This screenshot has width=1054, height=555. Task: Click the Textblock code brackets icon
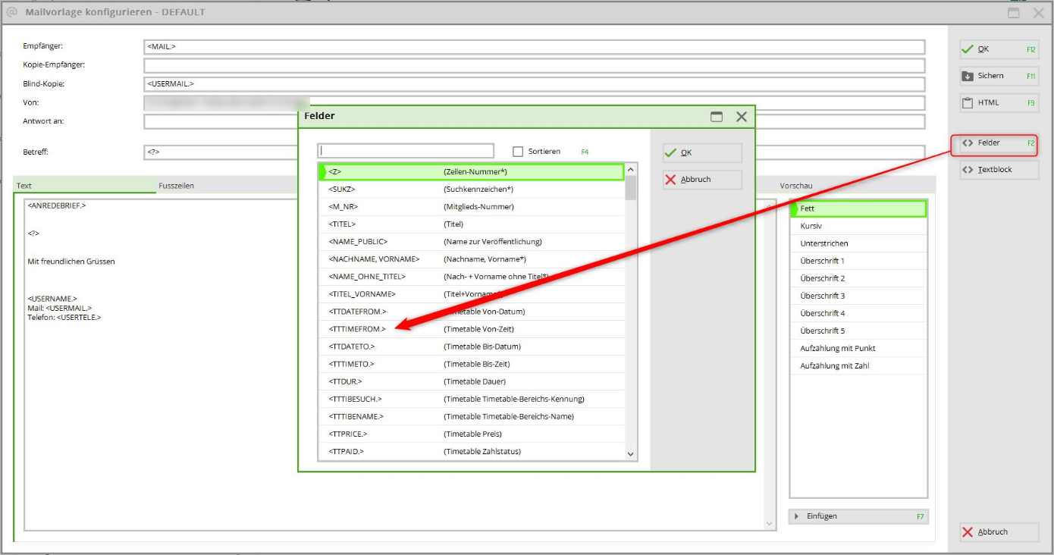click(968, 170)
